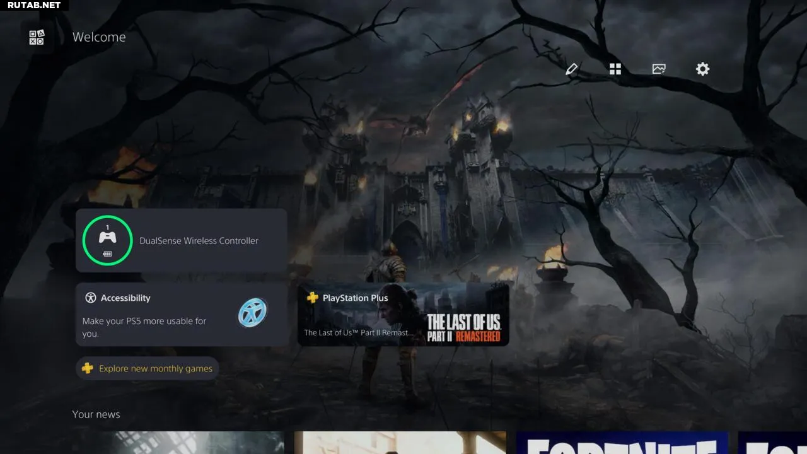Viewport: 807px width, 454px height.
Task: Open the Fortnite news thumbnail
Action: tap(622, 443)
